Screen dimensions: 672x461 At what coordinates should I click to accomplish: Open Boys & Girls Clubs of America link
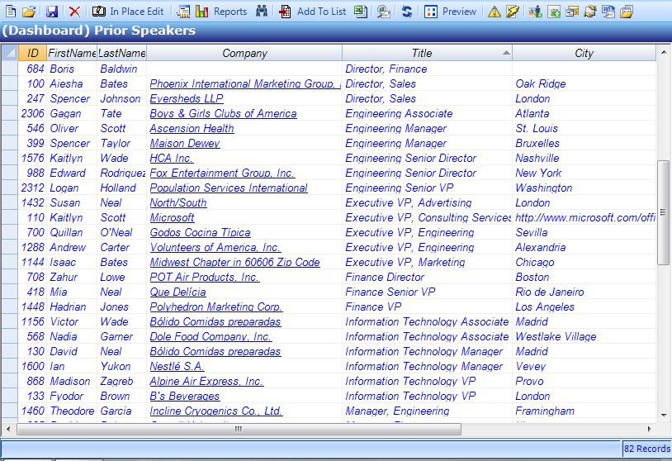pyautogui.click(x=223, y=114)
